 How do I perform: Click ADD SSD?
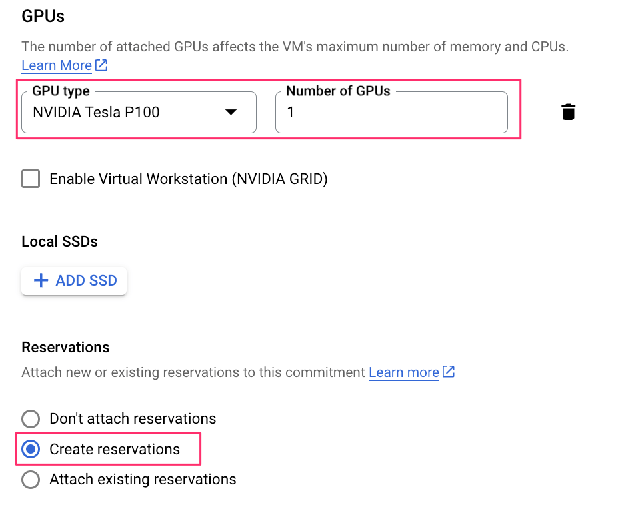coord(73,280)
